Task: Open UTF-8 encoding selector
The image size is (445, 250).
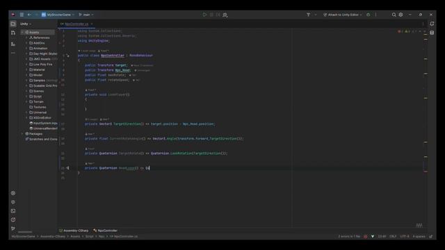Action: pyautogui.click(x=405, y=236)
